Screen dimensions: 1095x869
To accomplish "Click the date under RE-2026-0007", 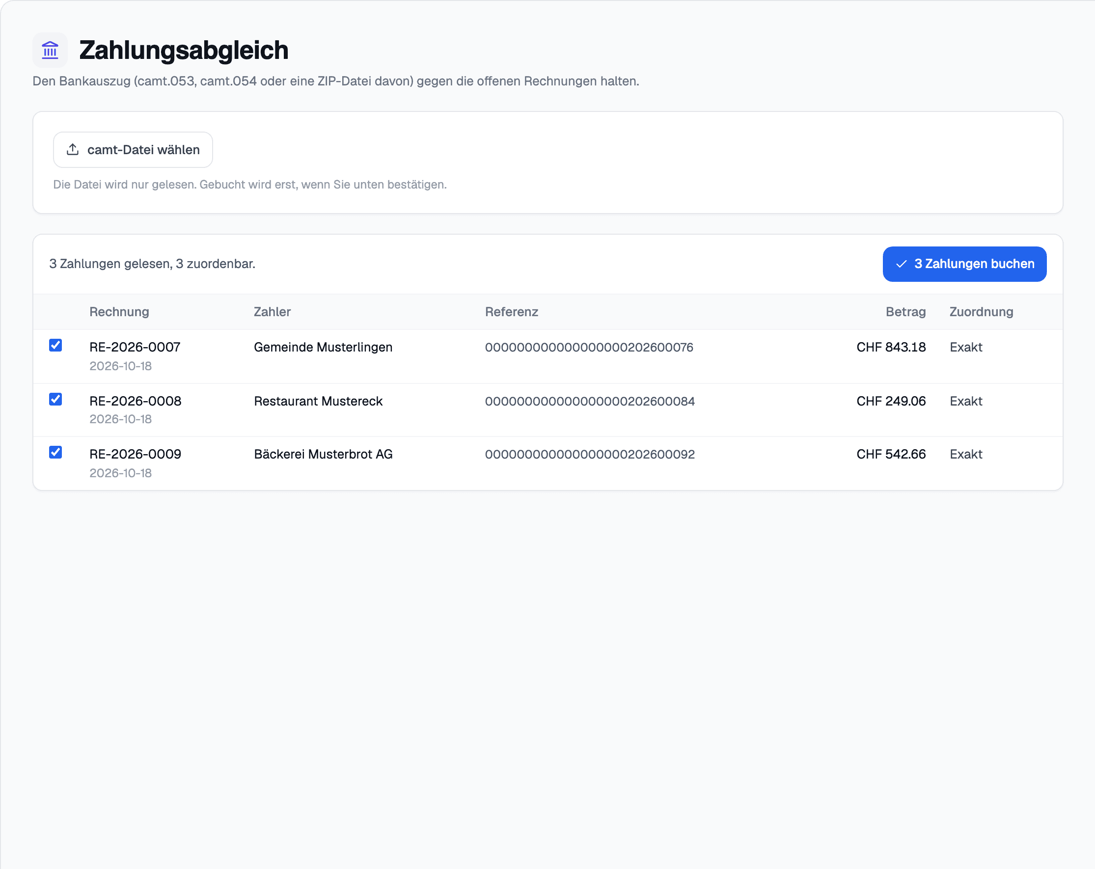I will (x=120, y=366).
